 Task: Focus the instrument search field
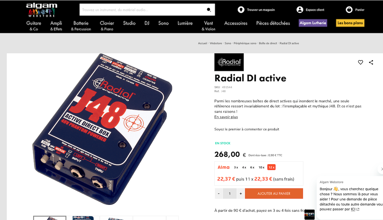point(144,10)
